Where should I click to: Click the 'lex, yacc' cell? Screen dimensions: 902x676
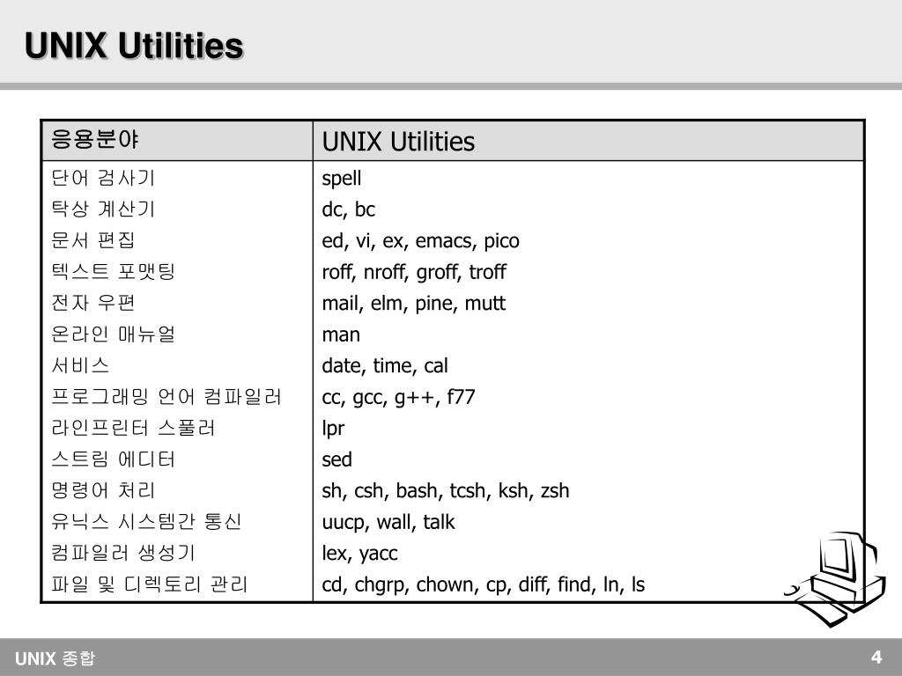pos(359,554)
